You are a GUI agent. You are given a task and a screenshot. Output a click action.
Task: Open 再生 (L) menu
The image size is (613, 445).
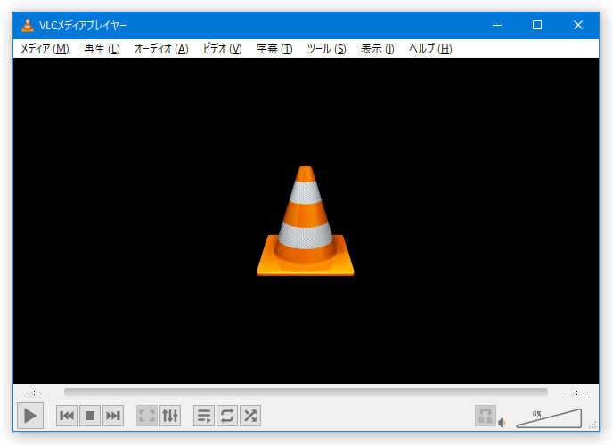pyautogui.click(x=102, y=49)
